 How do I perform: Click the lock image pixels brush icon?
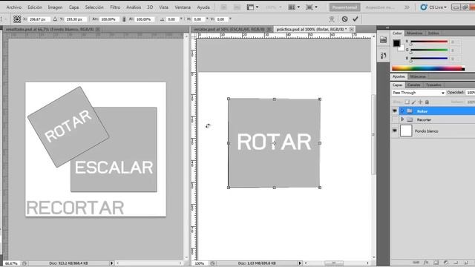pyautogui.click(x=414, y=102)
